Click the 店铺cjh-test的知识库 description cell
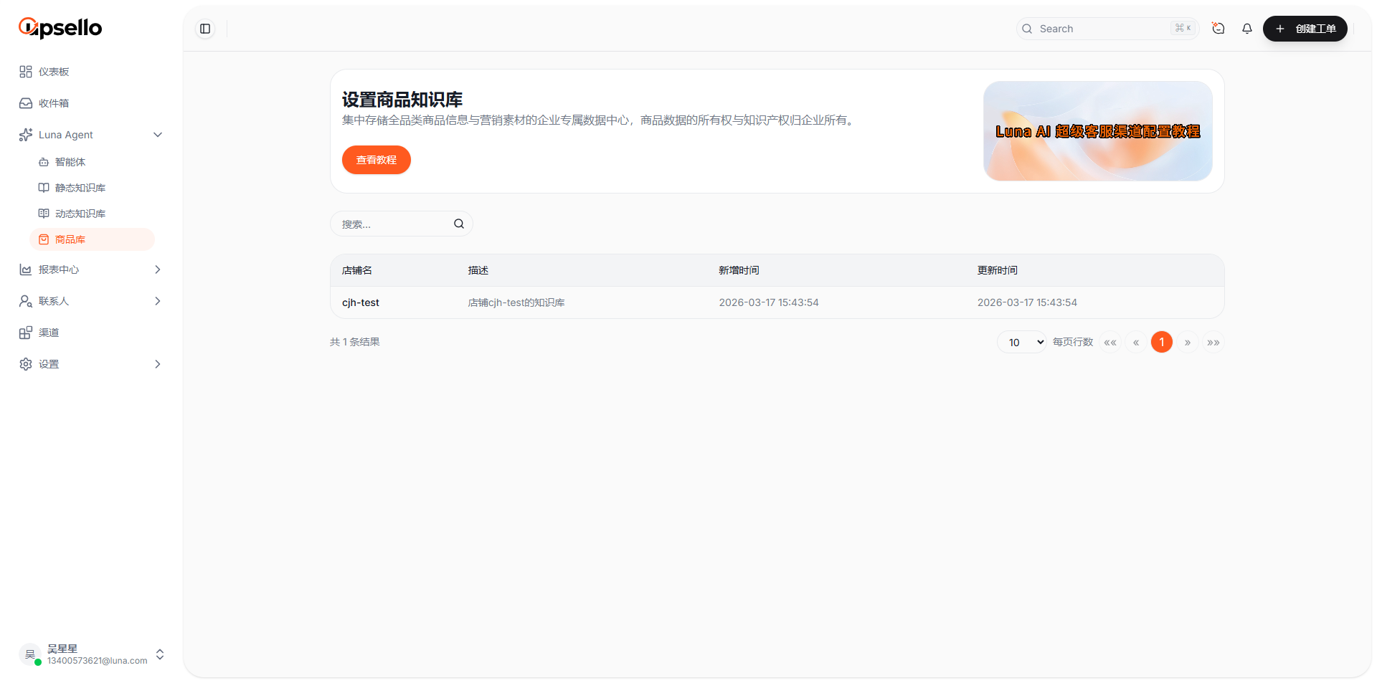The width and height of the screenshot is (1377, 683). tap(516, 302)
